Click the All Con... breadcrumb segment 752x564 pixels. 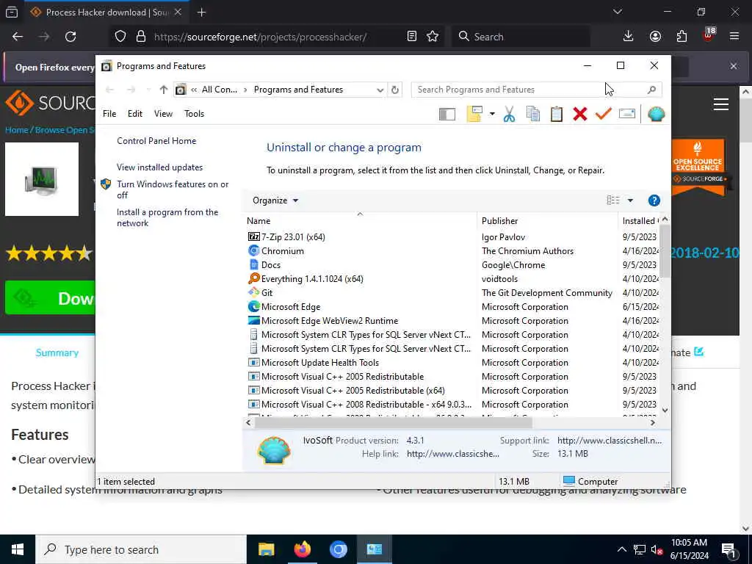219,90
